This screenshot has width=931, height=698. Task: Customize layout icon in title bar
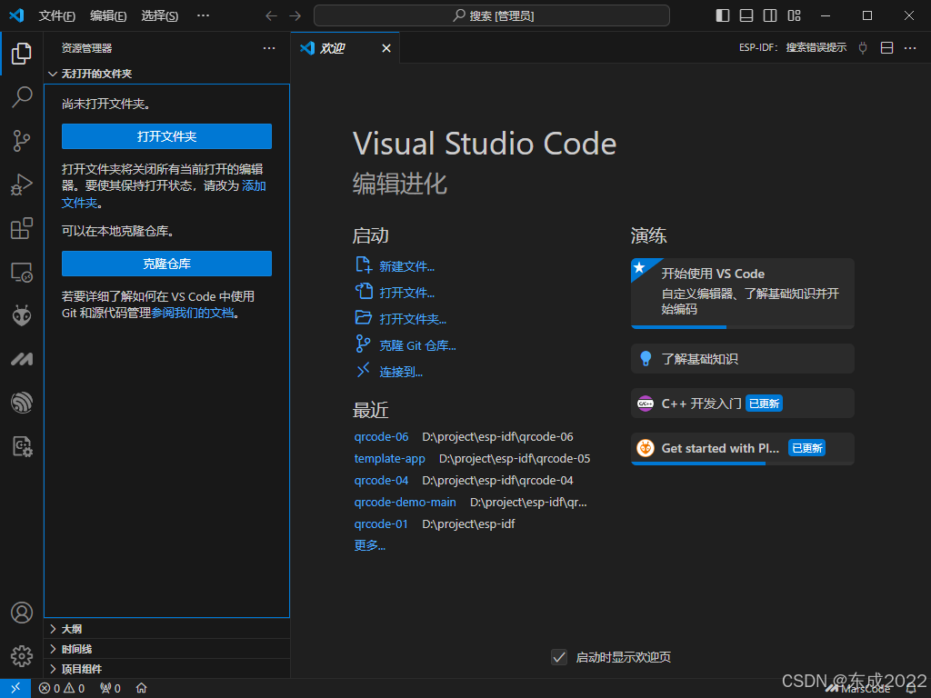(794, 16)
